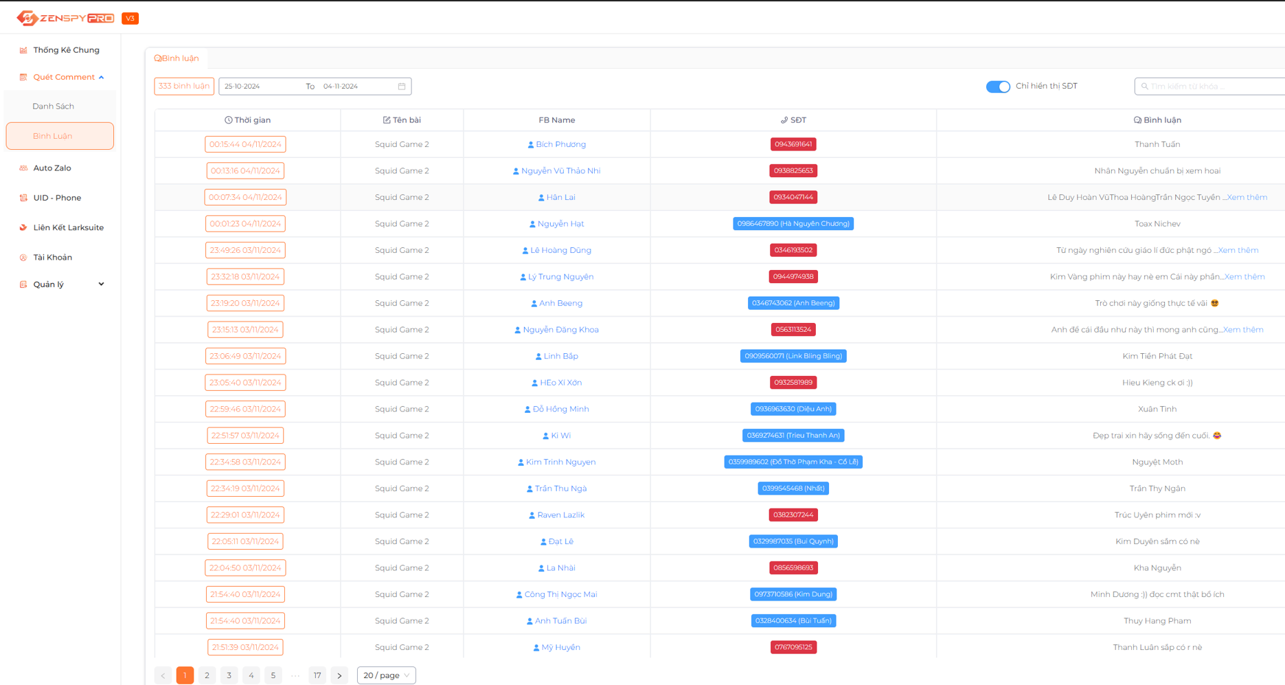Expand comment with Xem thêm in Hân Lai row

(x=1247, y=197)
